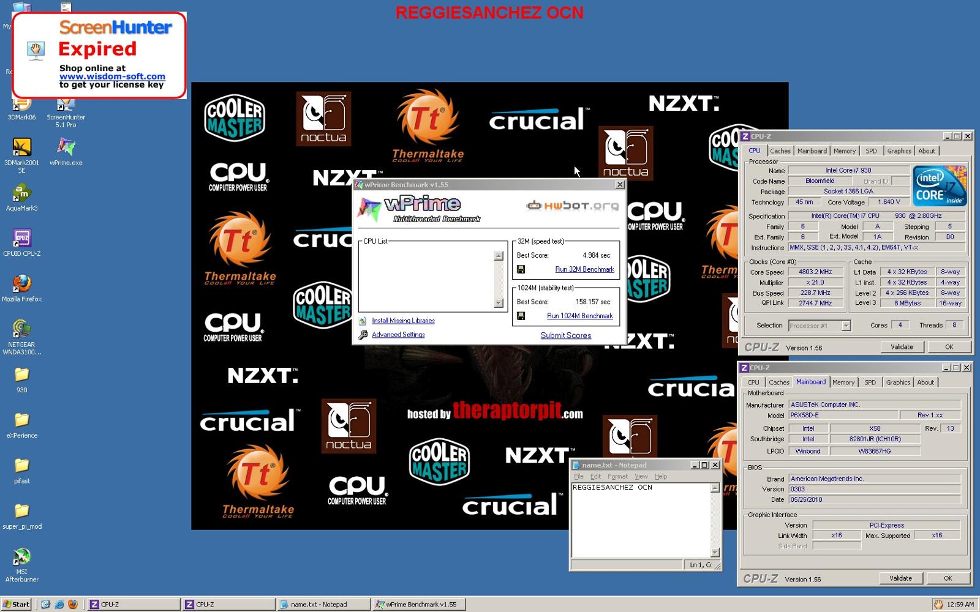Open the Mozilla Firefox desktop icon
This screenshot has height=612, width=980.
(21, 288)
